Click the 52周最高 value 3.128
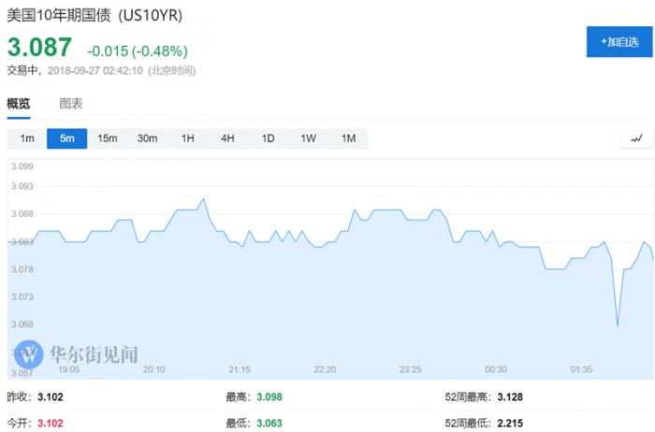This screenshot has height=432, width=655. (510, 397)
